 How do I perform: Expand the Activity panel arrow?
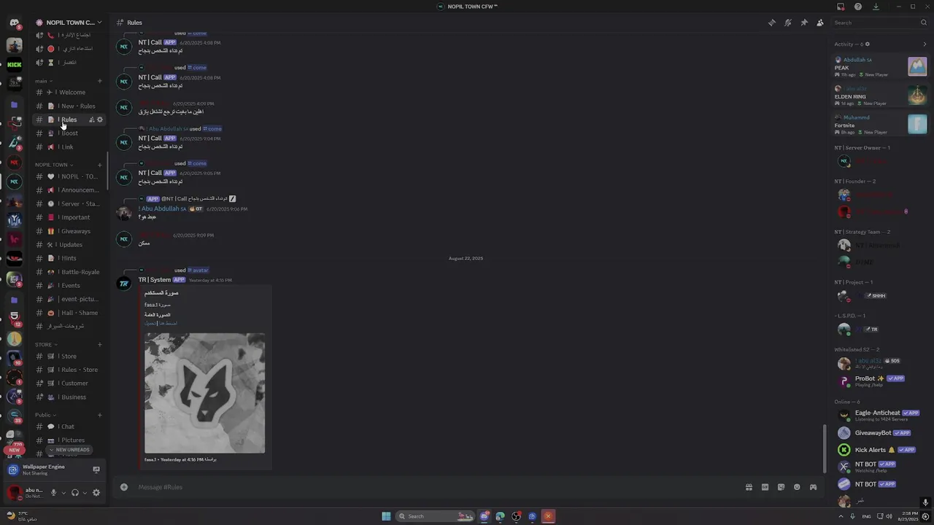click(x=925, y=44)
